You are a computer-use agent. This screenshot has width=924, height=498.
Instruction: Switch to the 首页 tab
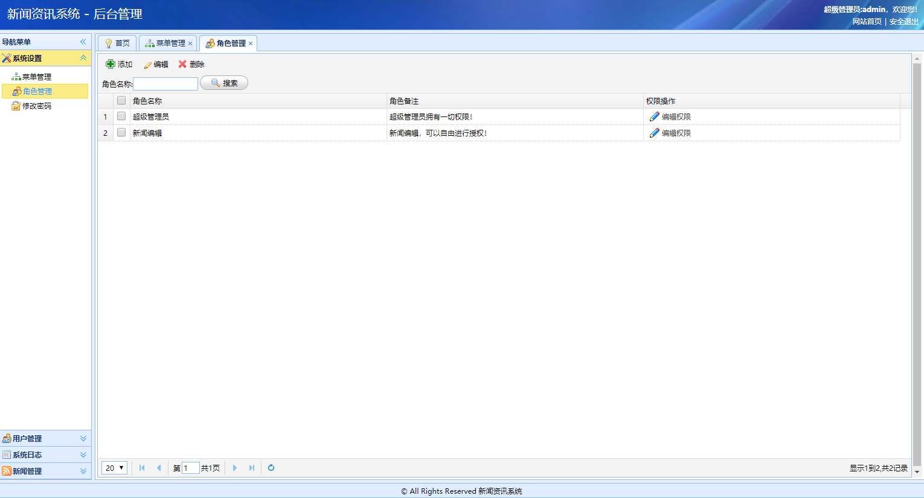coord(117,43)
